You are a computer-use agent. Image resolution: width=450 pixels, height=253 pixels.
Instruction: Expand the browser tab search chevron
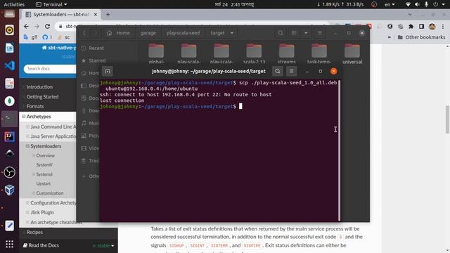pos(410,14)
